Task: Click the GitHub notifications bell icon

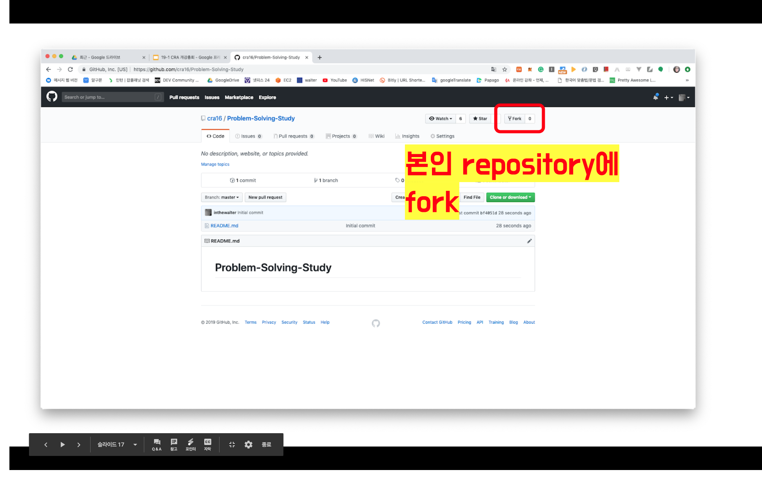Action: point(655,97)
